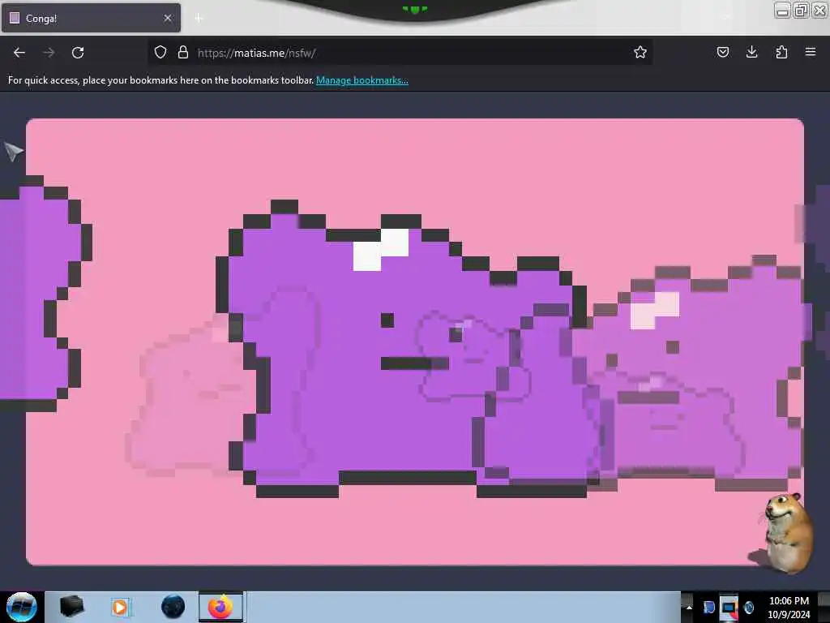This screenshot has height=623, width=830.
Task: Click the green indicator on the top pull-down handle
Action: click(x=414, y=9)
